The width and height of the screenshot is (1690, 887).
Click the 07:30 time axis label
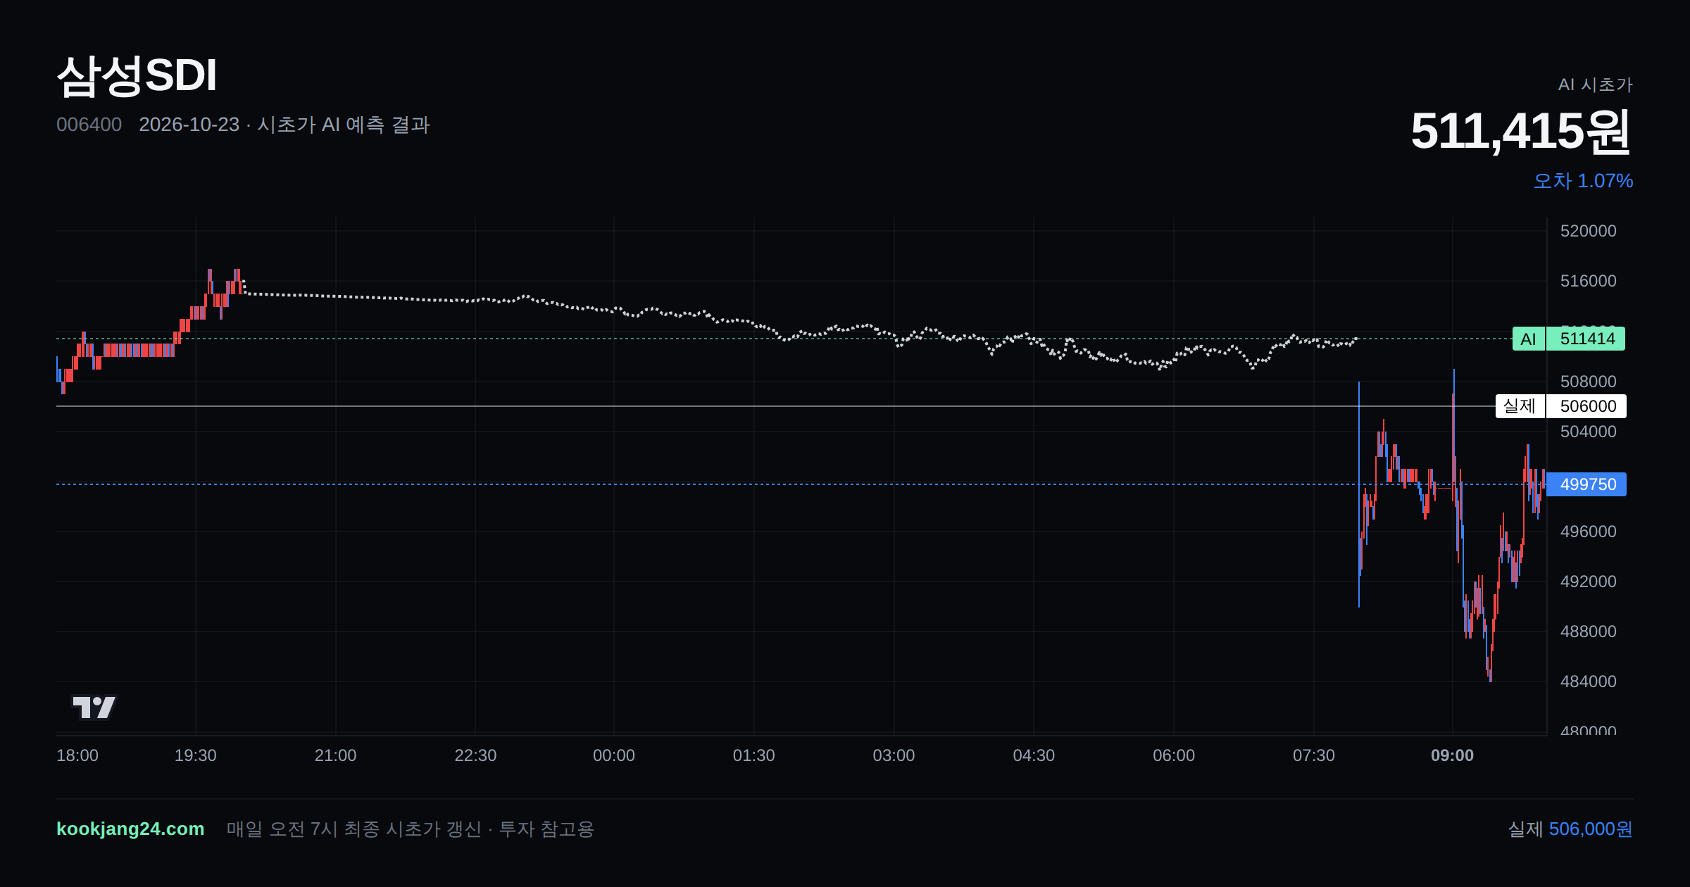pos(1313,755)
